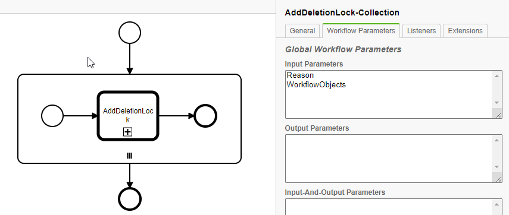
Task: Click Input-And-Output Parameters text area
Action: 389,207
